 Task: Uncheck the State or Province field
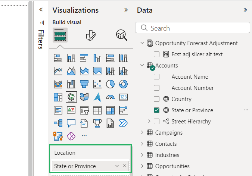(157, 110)
